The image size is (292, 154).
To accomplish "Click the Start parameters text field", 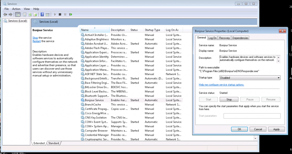I will (x=252, y=116).
